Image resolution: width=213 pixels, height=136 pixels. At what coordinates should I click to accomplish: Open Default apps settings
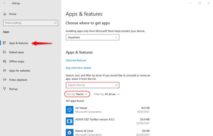[16, 52]
